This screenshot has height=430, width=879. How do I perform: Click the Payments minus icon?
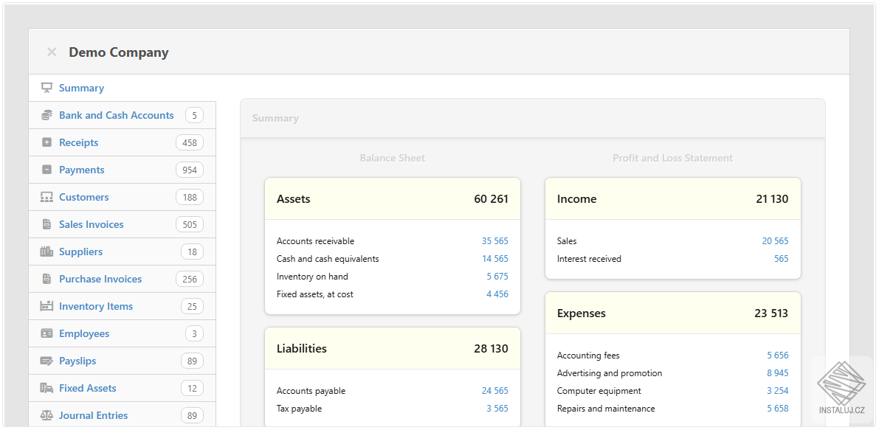[x=46, y=170]
